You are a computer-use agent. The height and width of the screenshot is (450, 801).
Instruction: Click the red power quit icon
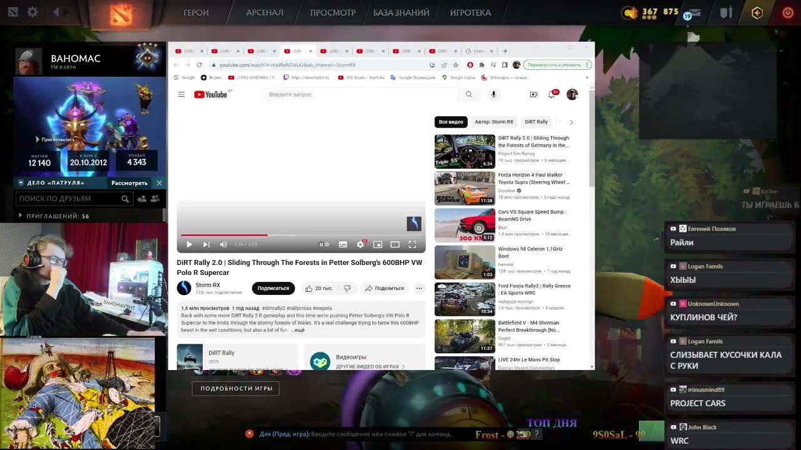coord(788,12)
